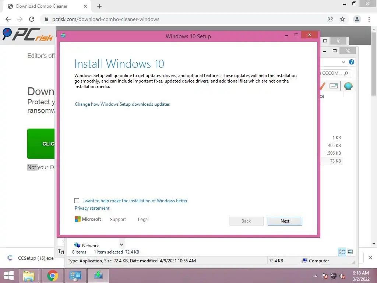The image size is (377, 283).
Task: Click the PCrisk logo
Action: click(x=28, y=35)
